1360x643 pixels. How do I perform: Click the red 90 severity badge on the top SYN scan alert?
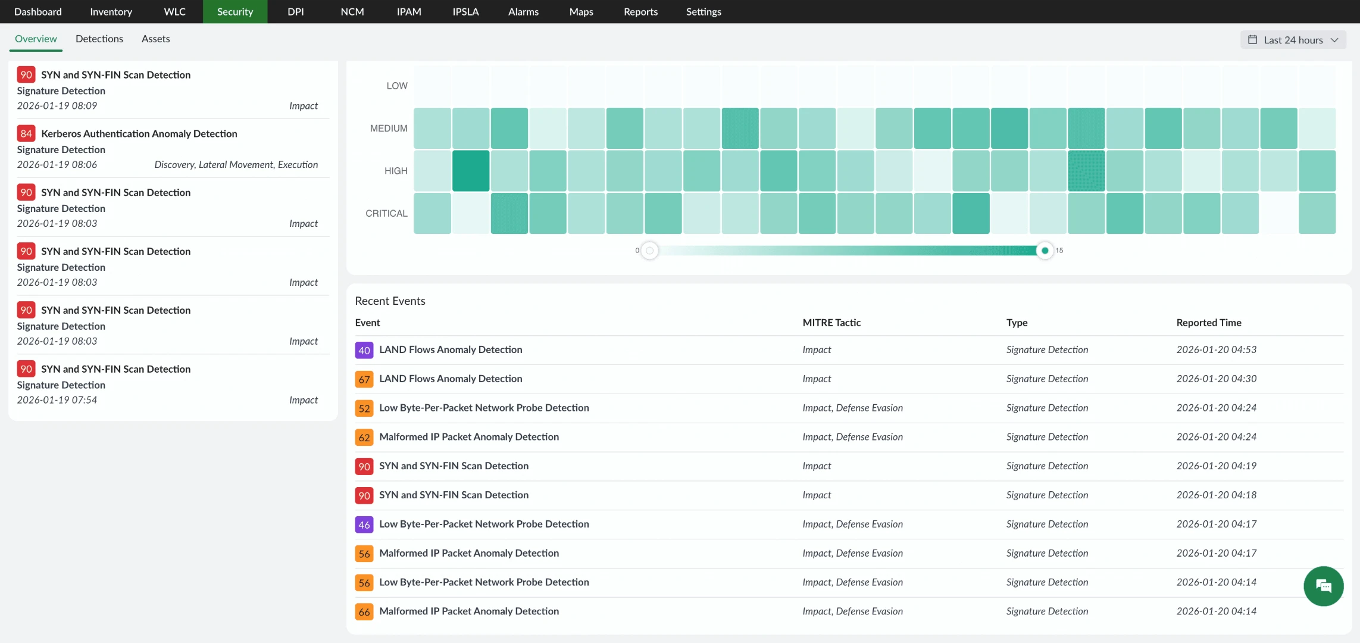coord(26,74)
